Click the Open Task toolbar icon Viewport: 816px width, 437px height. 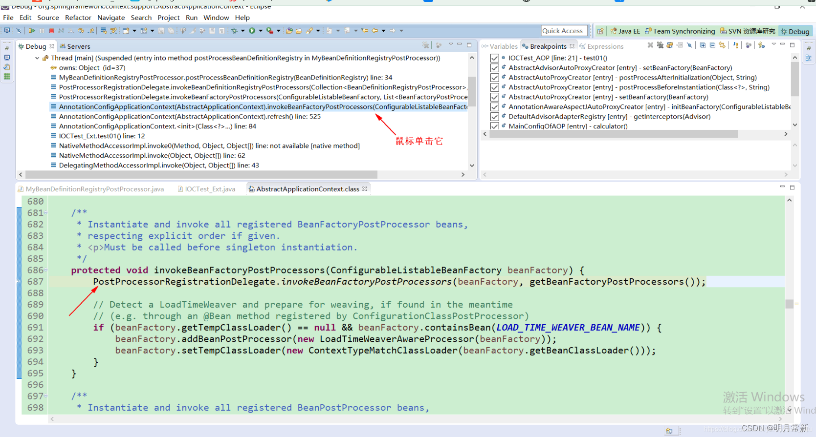(x=299, y=31)
